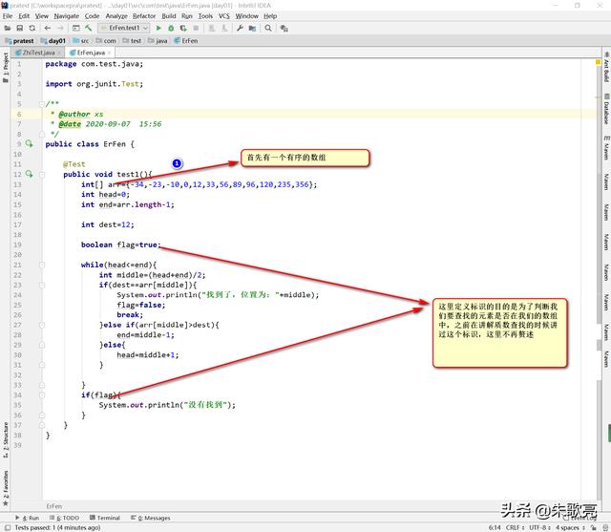The height and width of the screenshot is (532, 611).
Task: Click ErFen class in the breadcrumb bar
Action: tap(186, 41)
